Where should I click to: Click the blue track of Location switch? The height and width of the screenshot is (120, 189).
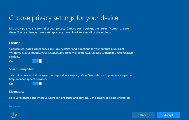(36, 61)
